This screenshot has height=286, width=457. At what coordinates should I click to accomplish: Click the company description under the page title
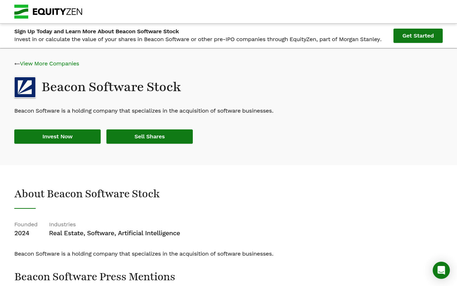pyautogui.click(x=144, y=111)
